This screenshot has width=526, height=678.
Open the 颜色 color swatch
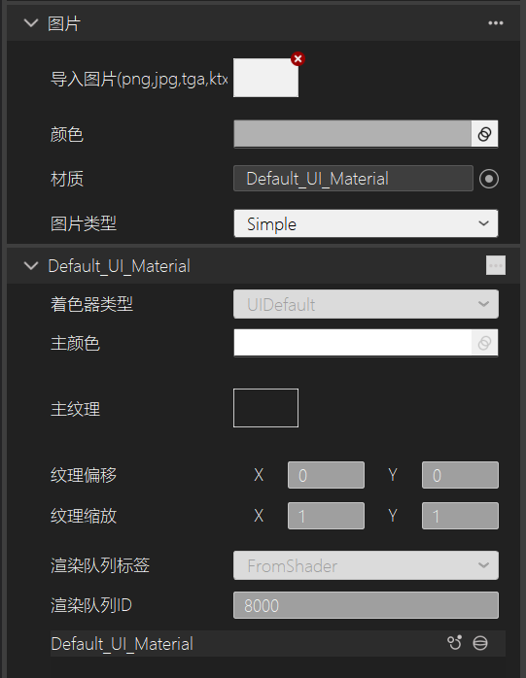pyautogui.click(x=352, y=134)
